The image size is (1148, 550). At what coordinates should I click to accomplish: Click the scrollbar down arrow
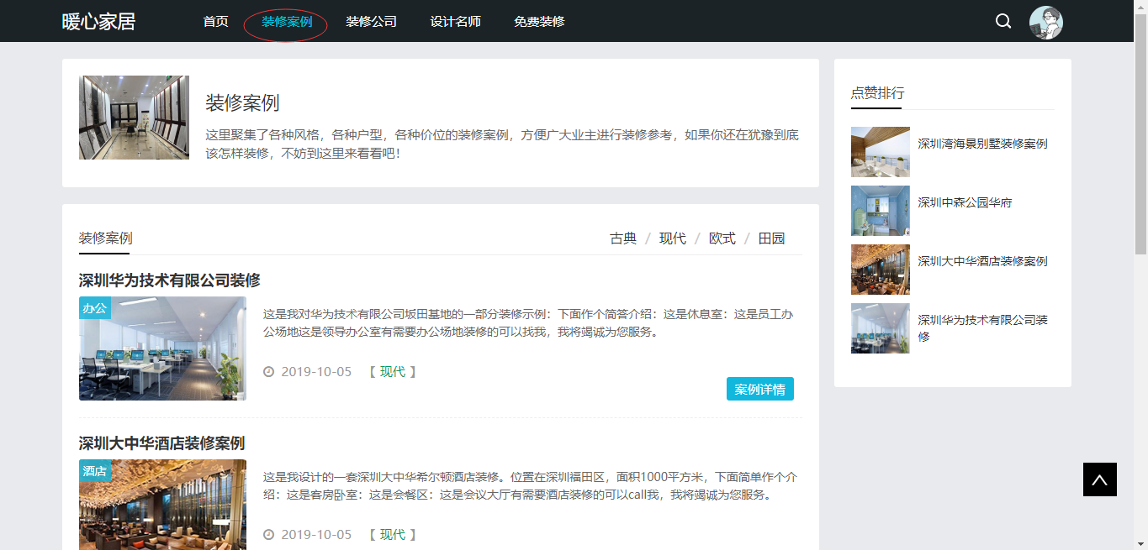tap(1140, 542)
